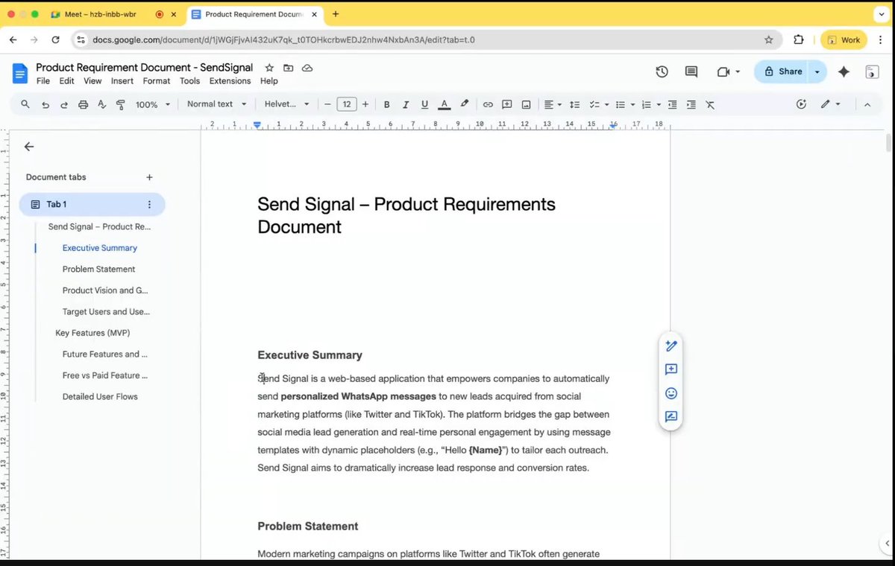This screenshot has height=566, width=895.
Task: Toggle bold formatting
Action: [386, 104]
